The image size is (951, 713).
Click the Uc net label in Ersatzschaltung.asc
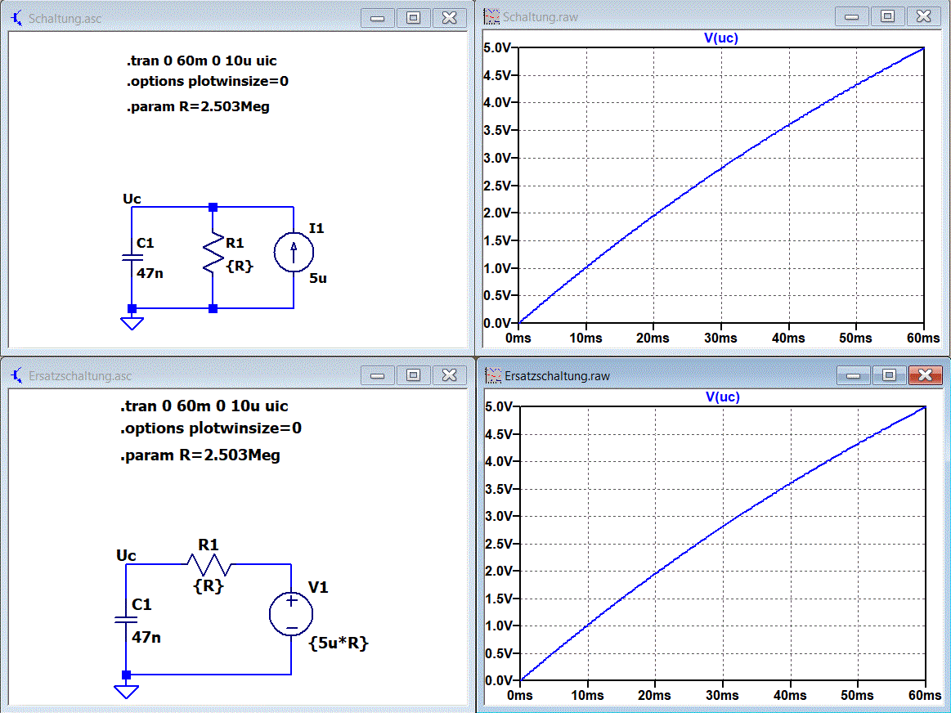pyautogui.click(x=126, y=556)
